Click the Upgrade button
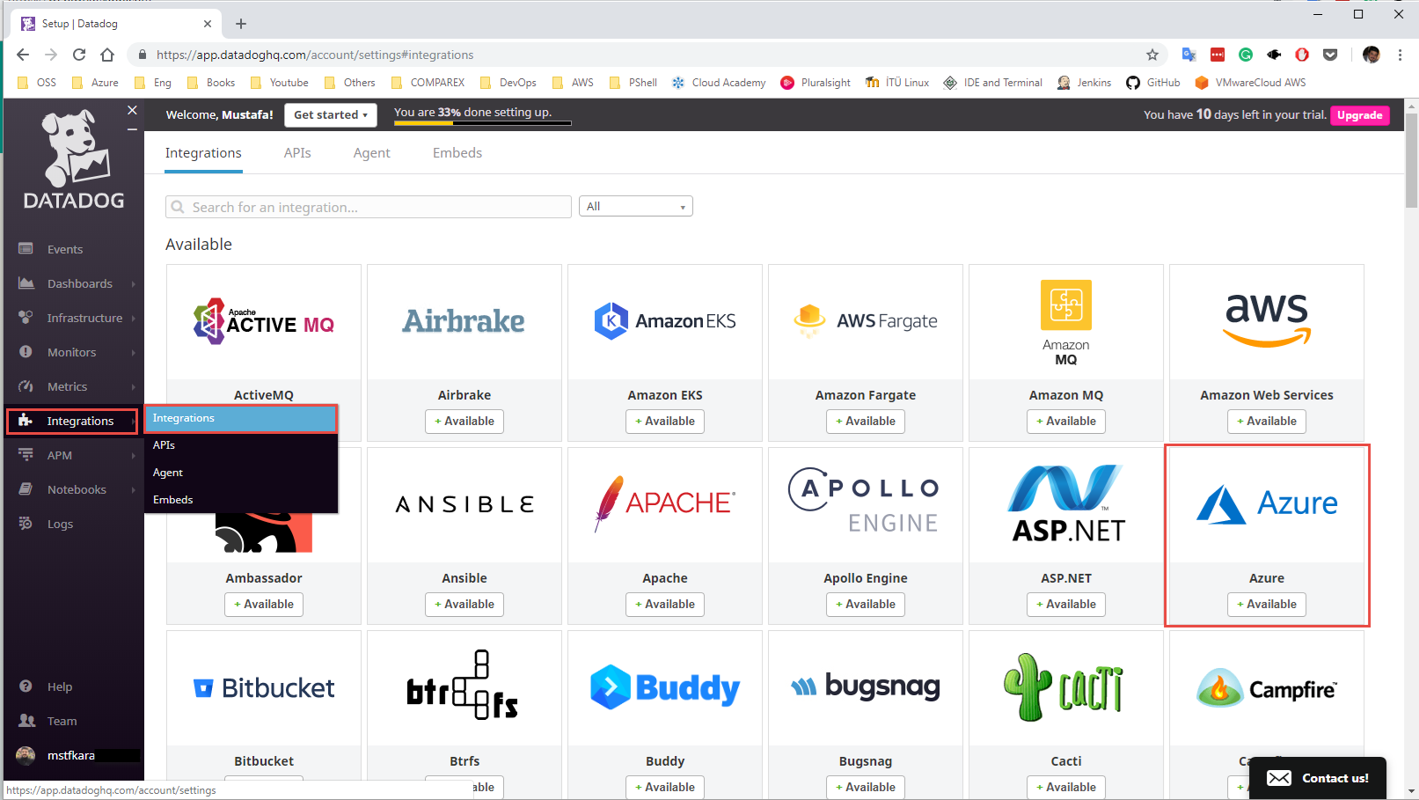The height and width of the screenshot is (800, 1419). (1360, 115)
